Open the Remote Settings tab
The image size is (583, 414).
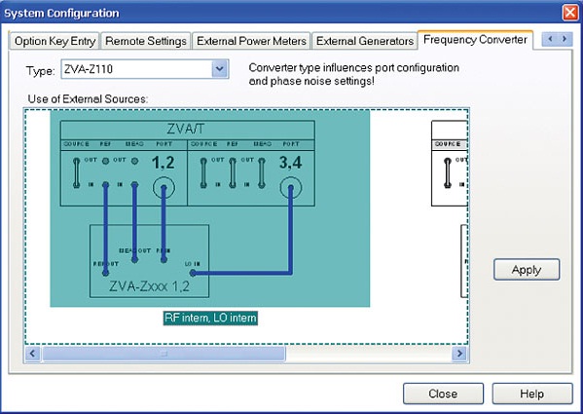tap(146, 41)
